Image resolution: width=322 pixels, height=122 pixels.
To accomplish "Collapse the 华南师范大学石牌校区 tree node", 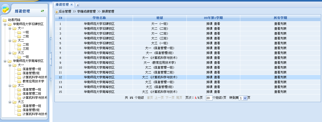I will coord(5,24).
